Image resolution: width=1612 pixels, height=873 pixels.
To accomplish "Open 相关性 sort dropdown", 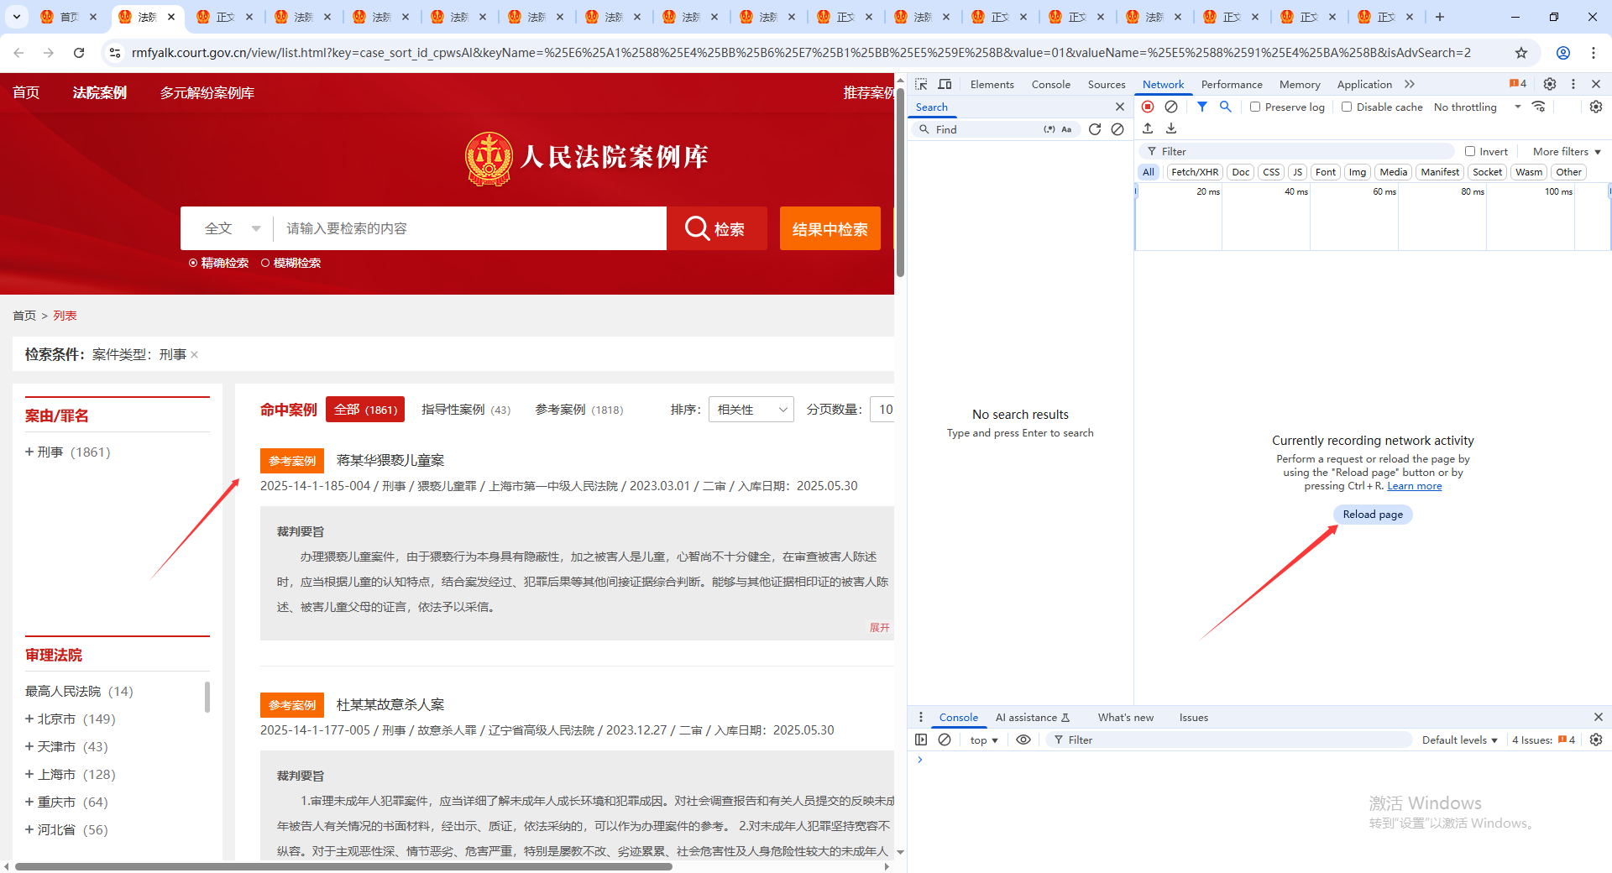I will [751, 410].
